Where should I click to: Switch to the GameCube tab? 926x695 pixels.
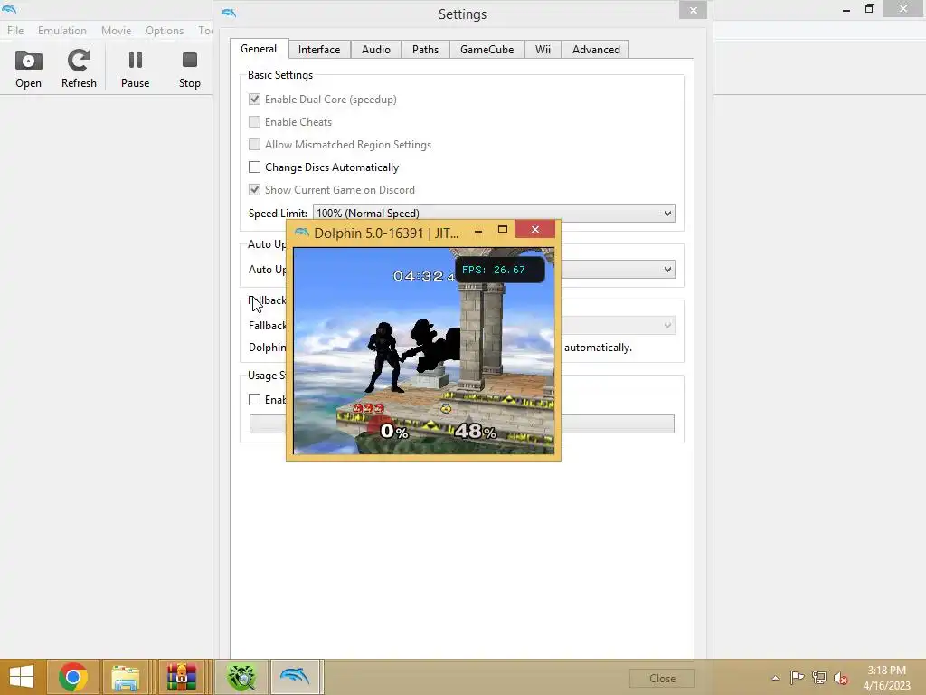click(x=487, y=50)
